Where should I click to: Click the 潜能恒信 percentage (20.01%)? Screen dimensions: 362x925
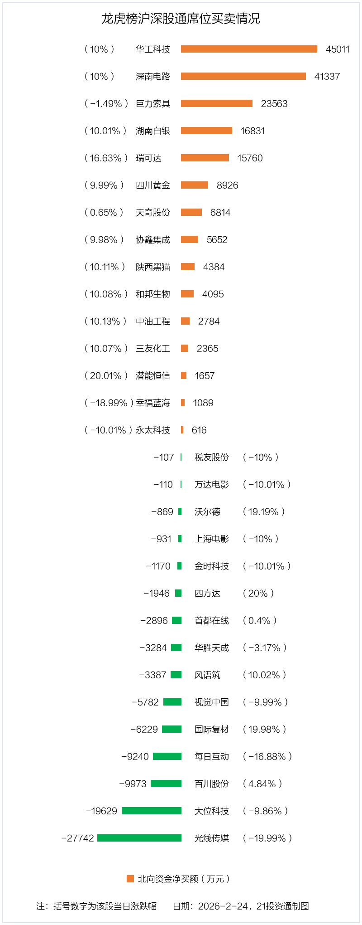tap(106, 375)
